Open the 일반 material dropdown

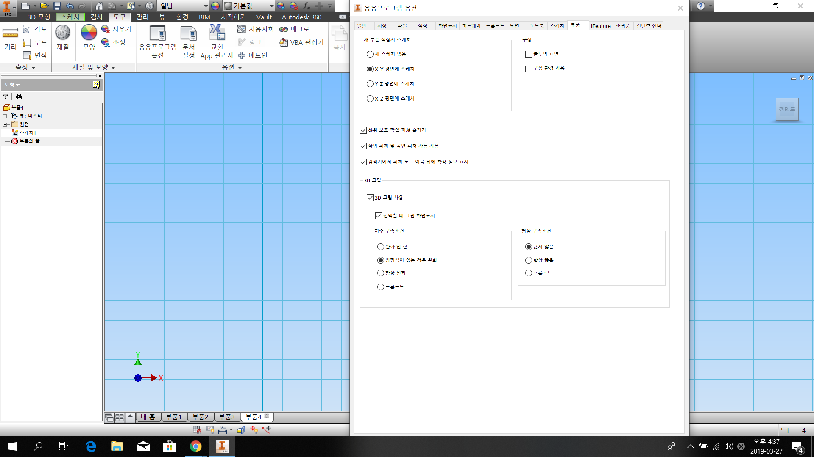pos(206,6)
